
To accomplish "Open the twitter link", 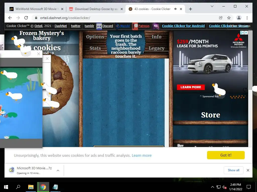I will coord(76,26).
